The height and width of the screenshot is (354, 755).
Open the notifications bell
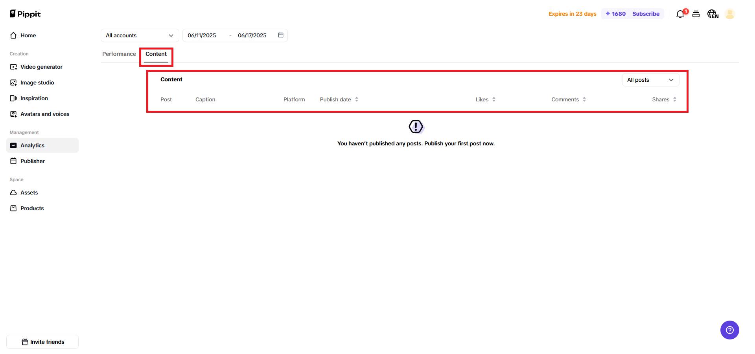pos(680,14)
